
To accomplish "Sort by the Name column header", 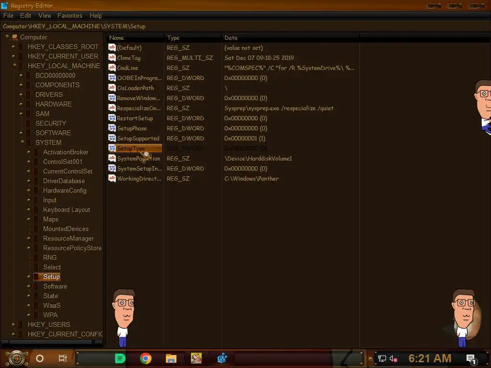I will click(135, 38).
